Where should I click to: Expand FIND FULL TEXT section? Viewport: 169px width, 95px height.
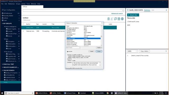[2, 64]
